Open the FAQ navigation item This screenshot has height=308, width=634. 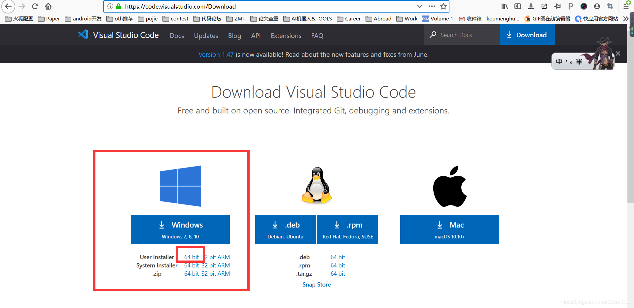[x=317, y=36]
